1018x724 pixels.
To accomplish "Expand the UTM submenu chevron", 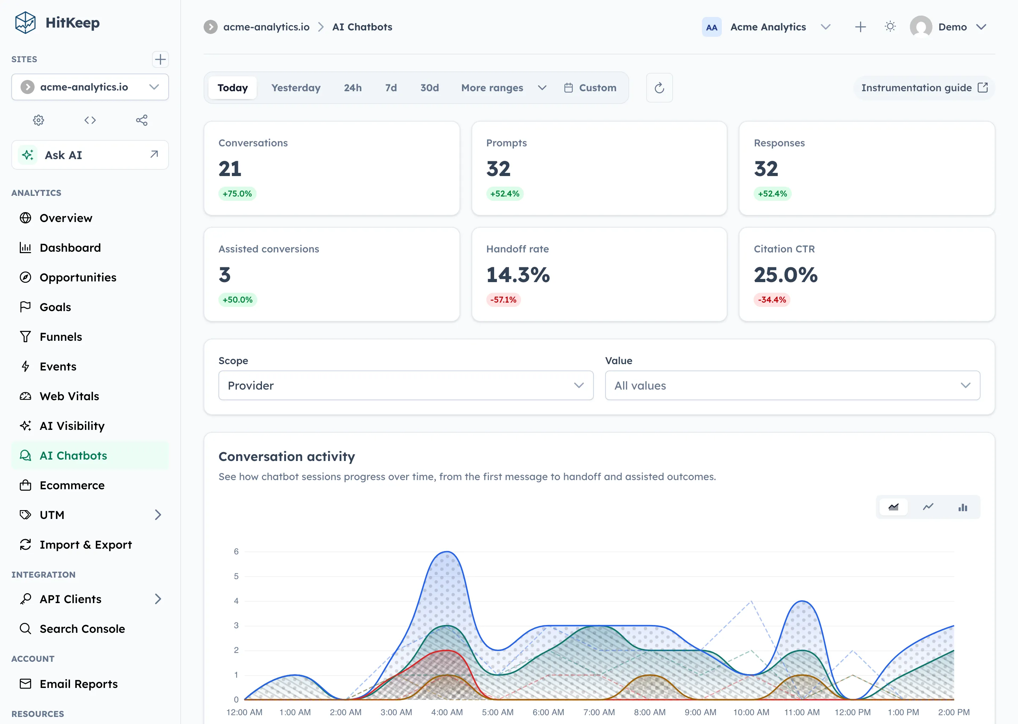I will pos(158,514).
